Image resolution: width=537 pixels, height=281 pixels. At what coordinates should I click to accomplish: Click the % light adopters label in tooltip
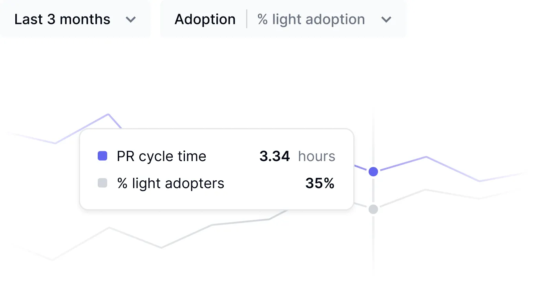pos(170,183)
